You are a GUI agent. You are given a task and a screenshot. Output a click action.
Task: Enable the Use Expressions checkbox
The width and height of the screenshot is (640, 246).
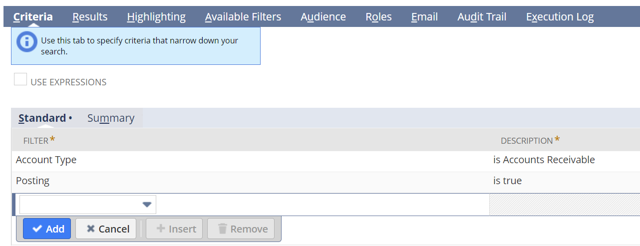pos(20,79)
